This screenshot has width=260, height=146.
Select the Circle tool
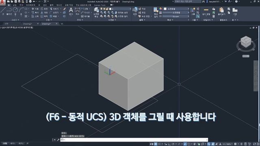click(x=15, y=11)
